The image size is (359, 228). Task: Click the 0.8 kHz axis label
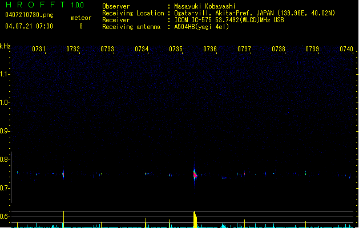tap(4, 160)
